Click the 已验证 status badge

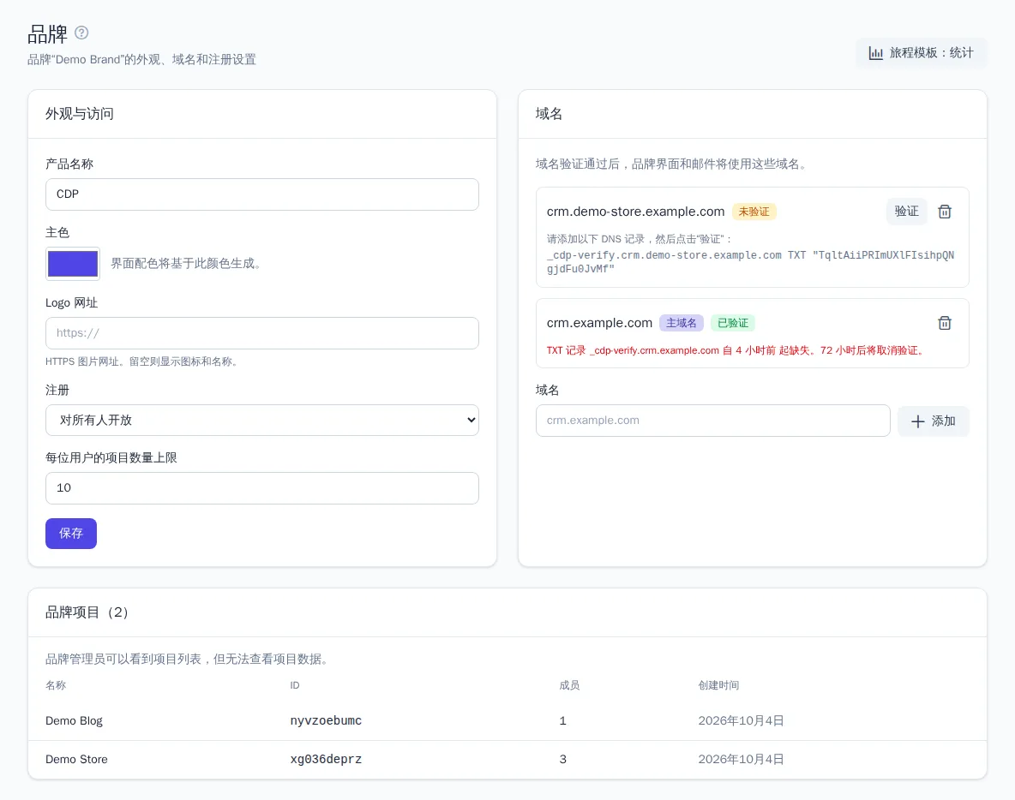(733, 323)
